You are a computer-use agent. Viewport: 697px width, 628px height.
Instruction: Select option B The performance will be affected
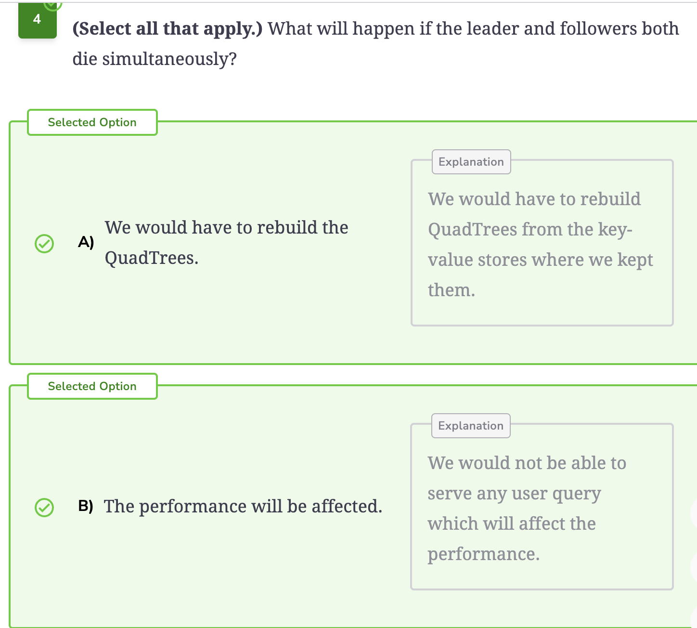point(243,506)
